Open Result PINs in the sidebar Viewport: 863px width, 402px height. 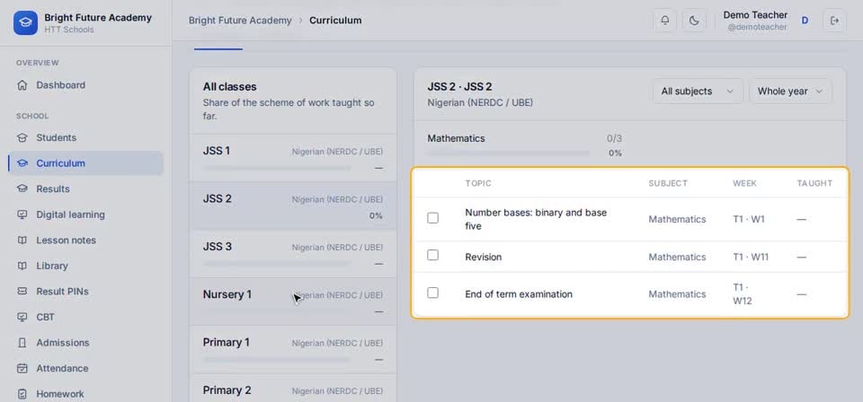[x=85, y=291]
